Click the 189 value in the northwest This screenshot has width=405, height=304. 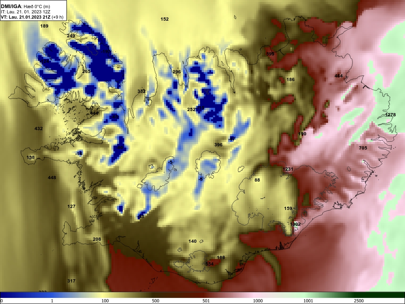click(x=45, y=26)
